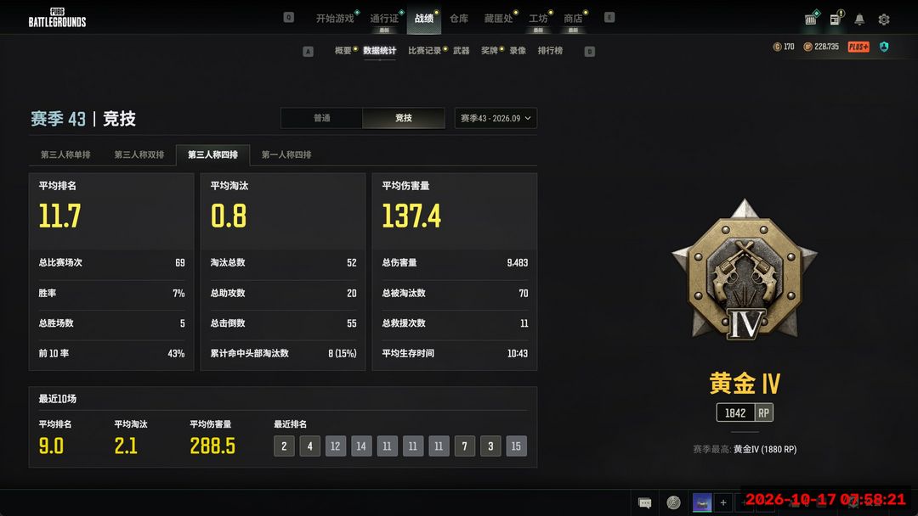
Task: Switch to the 武器 sub-tab
Action: pos(462,51)
